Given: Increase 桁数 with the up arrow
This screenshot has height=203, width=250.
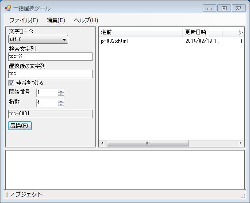Looking at the screenshot, I should (x=61, y=101).
